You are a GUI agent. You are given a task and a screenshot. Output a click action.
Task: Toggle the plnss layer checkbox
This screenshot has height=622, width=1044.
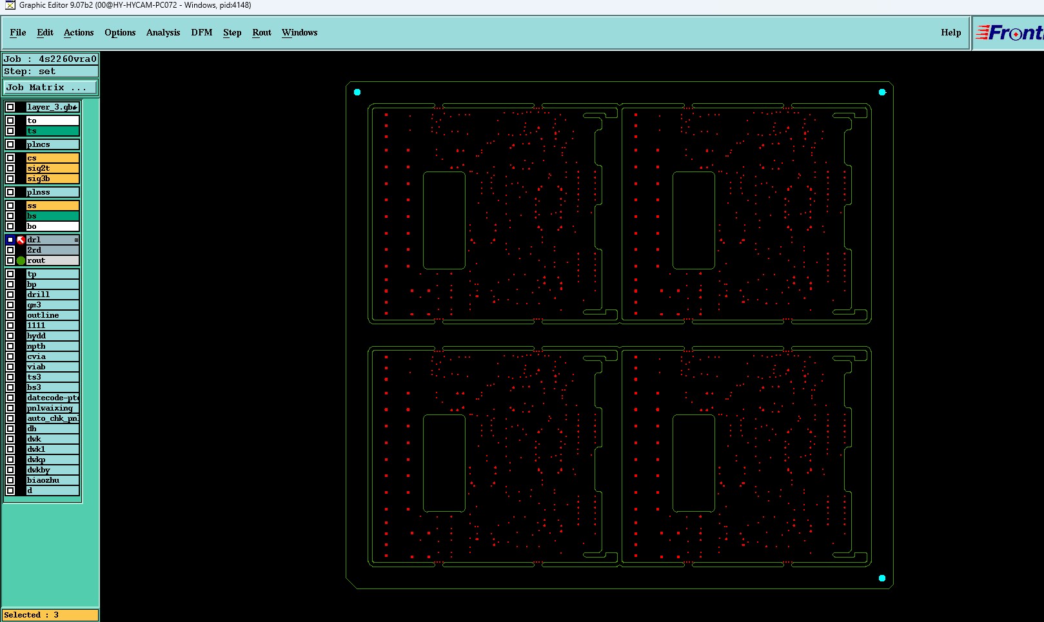pos(10,192)
